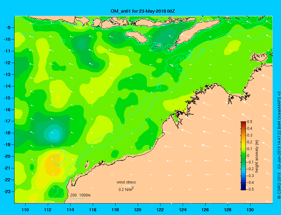Click the colorbar value "-0.4"
Image resolution: width=281 pixels, height=215 pixels.
click(x=250, y=183)
